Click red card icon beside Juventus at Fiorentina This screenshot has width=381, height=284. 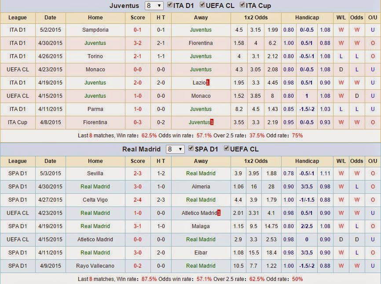coord(212,122)
